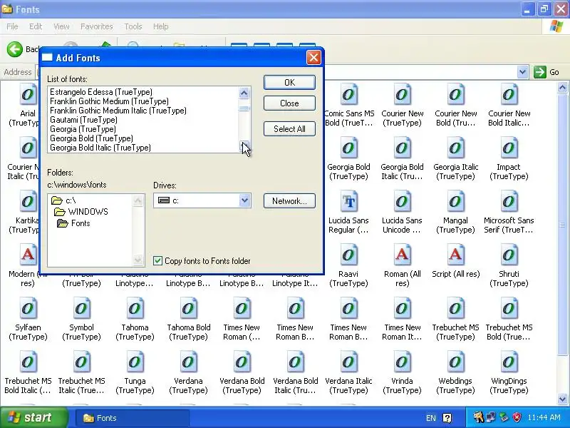Select the Shruti font icon
This screenshot has width=570, height=428.
(x=509, y=255)
